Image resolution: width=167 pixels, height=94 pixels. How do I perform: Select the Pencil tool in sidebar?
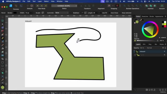(x=3, y=38)
